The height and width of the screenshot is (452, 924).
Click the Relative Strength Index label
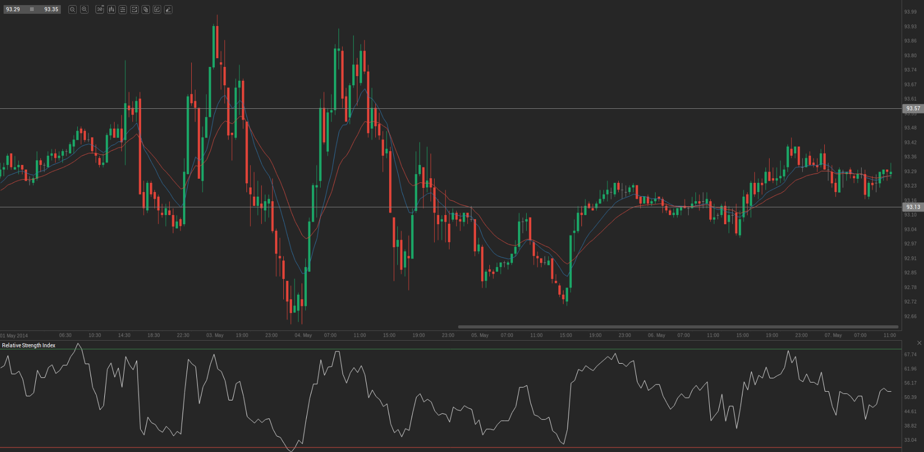(x=29, y=345)
